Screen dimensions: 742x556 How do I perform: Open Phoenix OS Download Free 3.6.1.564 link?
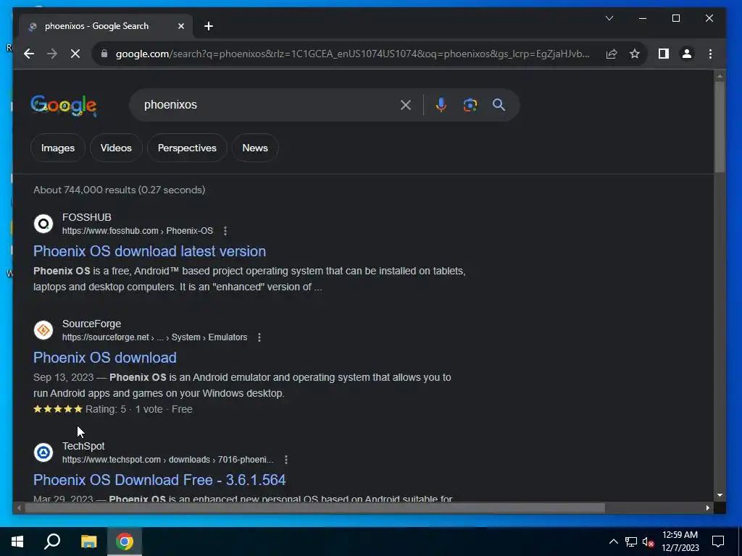(159, 480)
